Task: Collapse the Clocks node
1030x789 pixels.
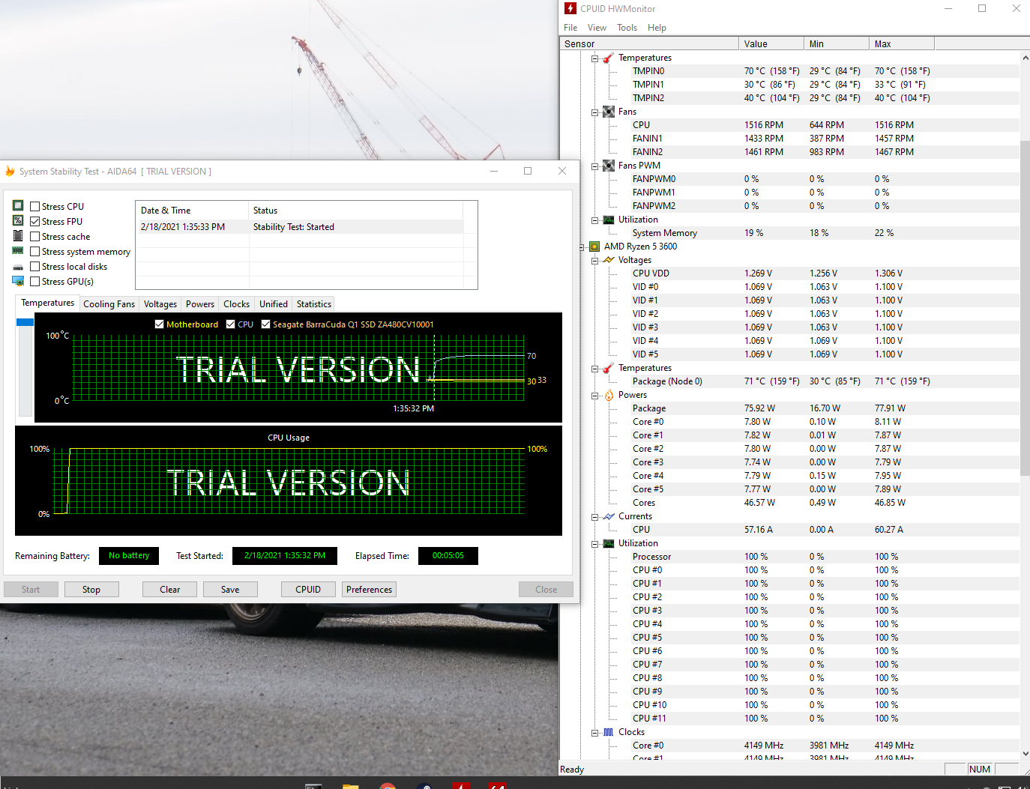Action: [594, 732]
